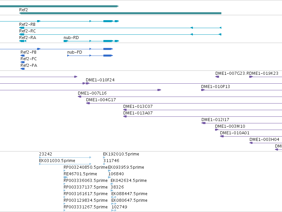Click the DME1-012I17 purple arrow end
The image size is (282, 212).
coord(203,123)
